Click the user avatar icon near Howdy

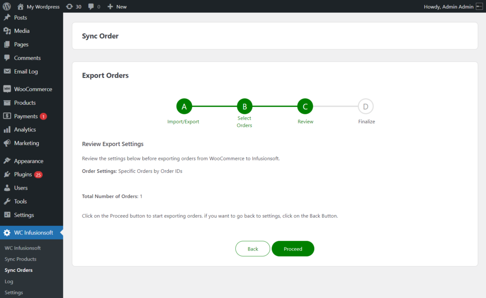pos(479,7)
